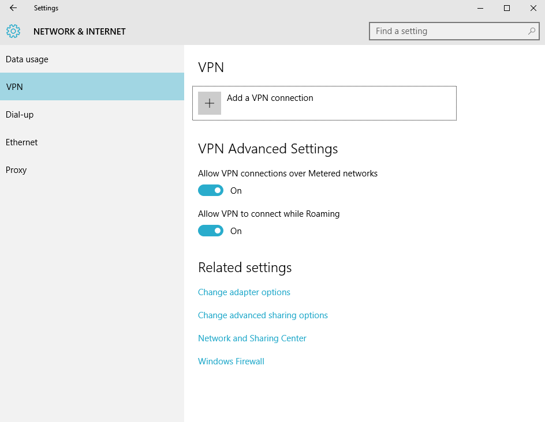Launch Network and Sharing Center

[252, 338]
